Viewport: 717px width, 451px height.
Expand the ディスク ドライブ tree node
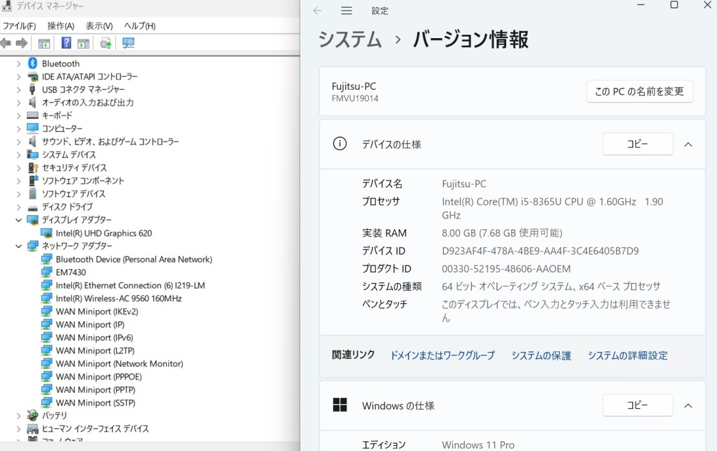click(x=19, y=207)
